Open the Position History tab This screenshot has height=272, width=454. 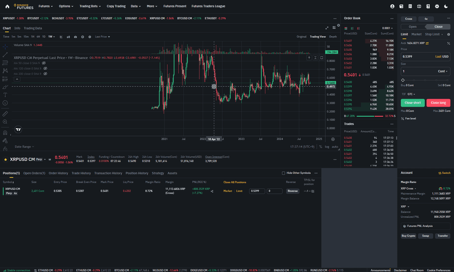tap(137, 173)
